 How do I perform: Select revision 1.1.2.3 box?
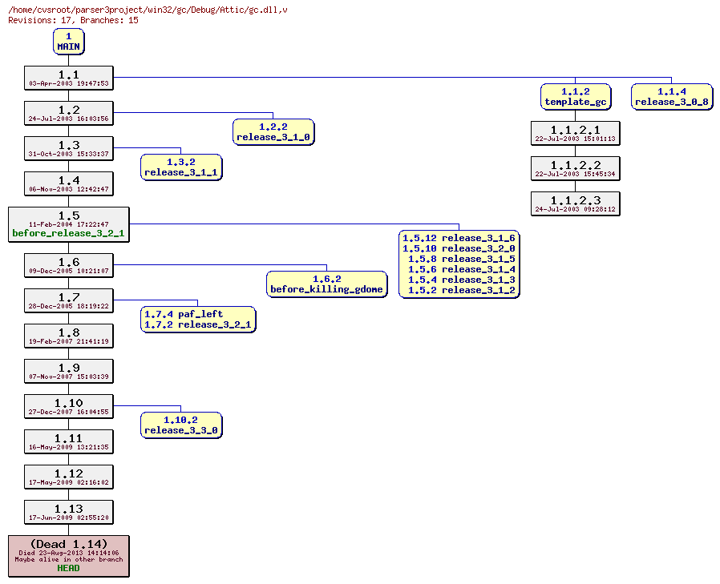click(x=576, y=204)
